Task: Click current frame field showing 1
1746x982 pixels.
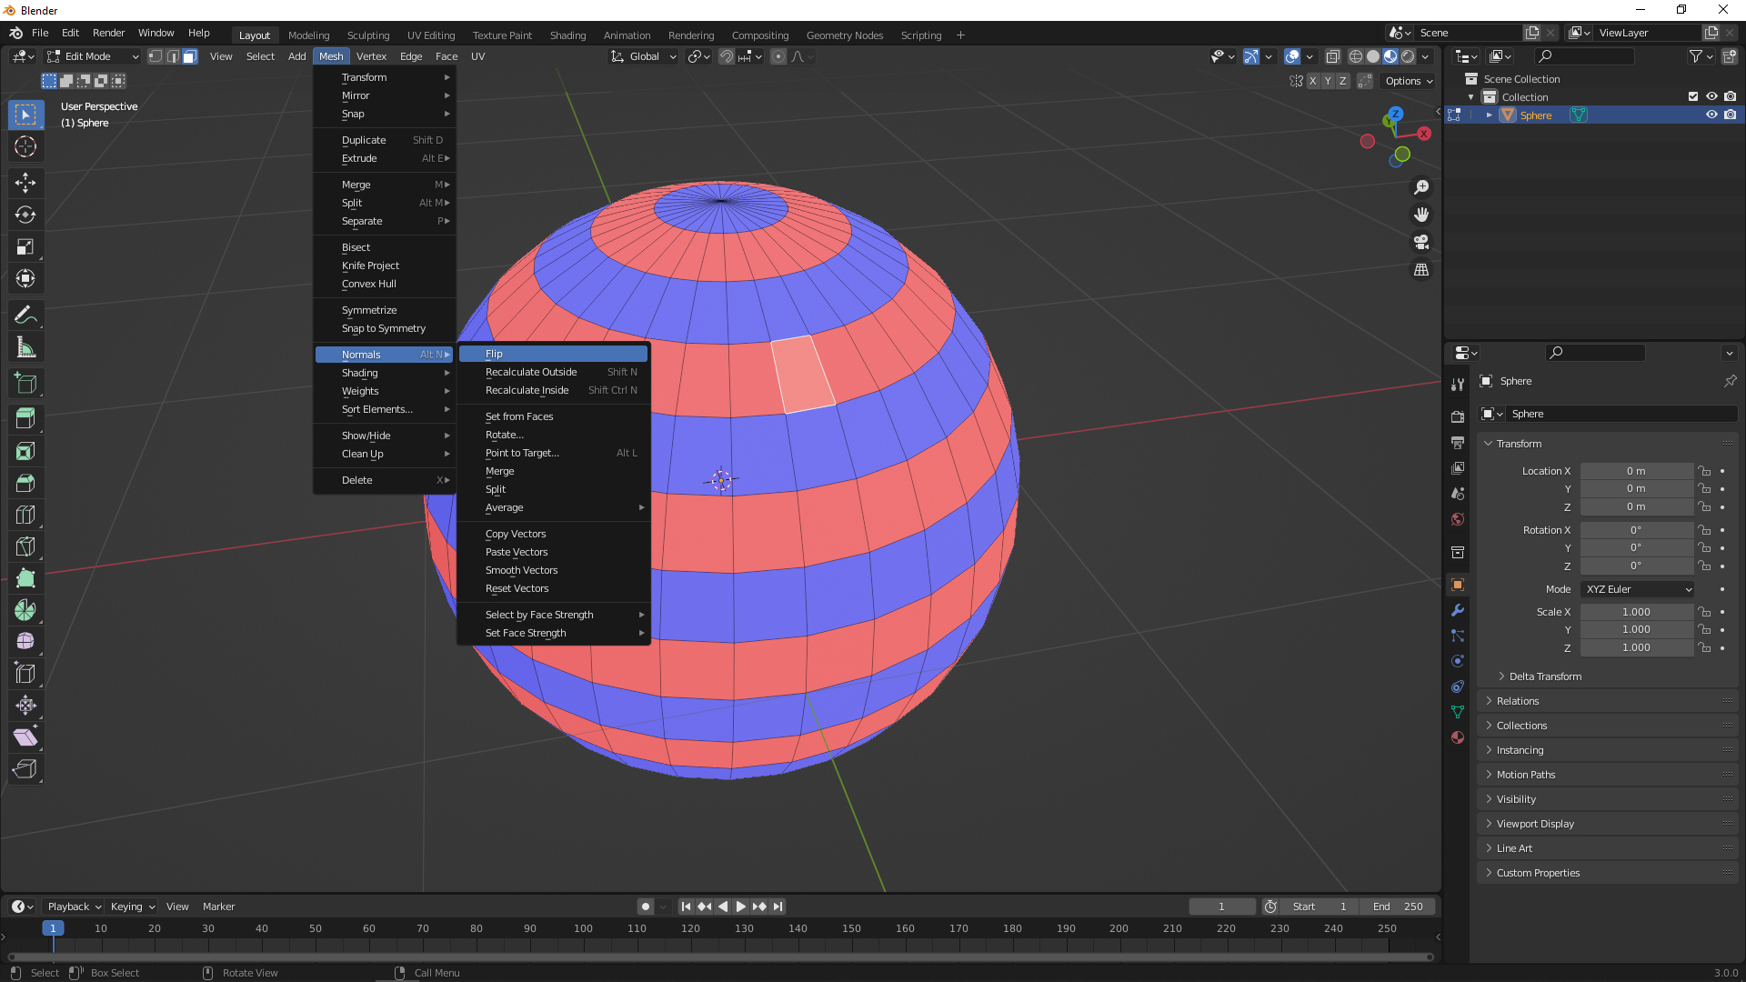Action: click(x=1221, y=907)
